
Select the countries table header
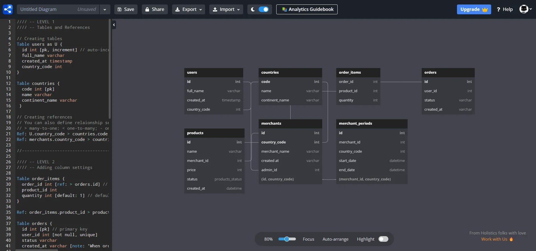290,72
